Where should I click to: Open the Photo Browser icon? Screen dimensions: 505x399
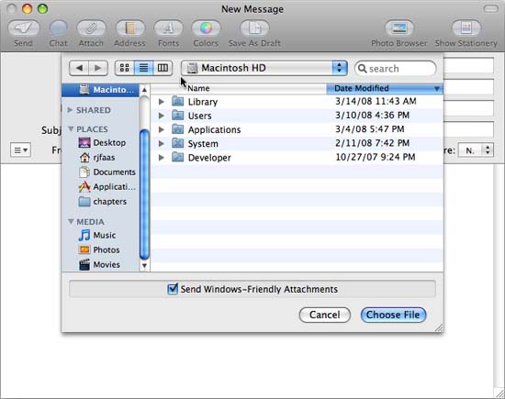click(x=399, y=28)
